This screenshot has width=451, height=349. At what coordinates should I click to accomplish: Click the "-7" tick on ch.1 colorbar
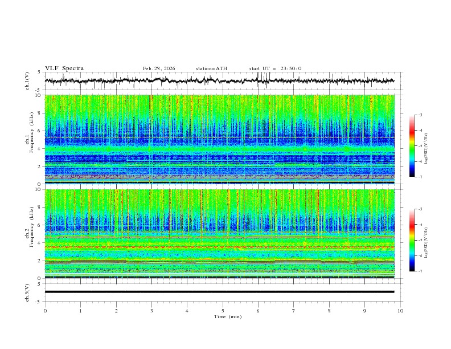[x=420, y=177]
